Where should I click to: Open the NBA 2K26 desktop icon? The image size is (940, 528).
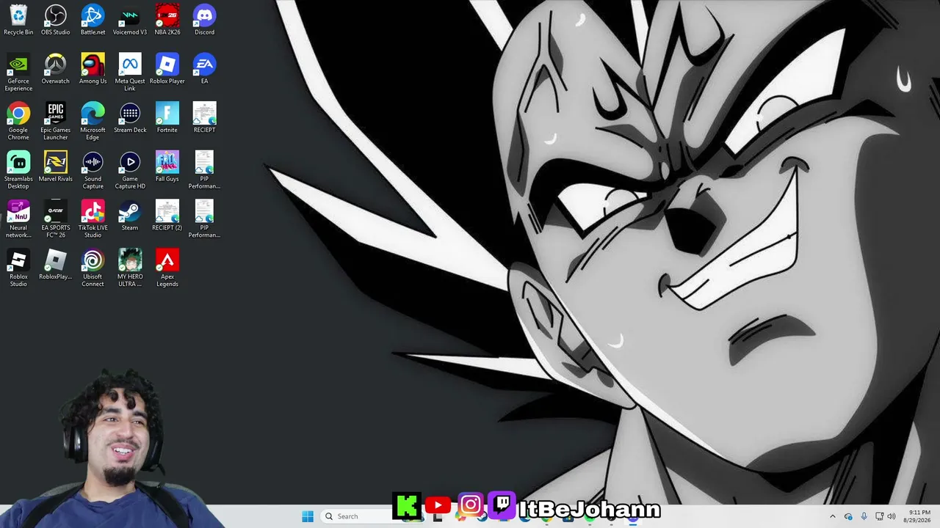167,20
